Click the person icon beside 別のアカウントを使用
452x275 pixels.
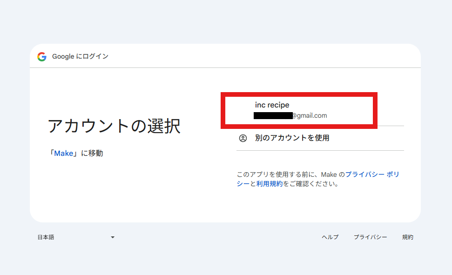point(243,138)
